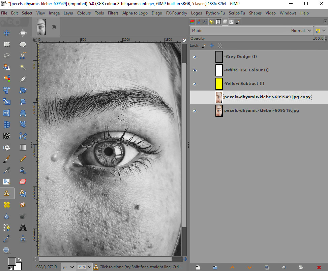Screen dimensions: 328x271
Task: Select the Text tool
Action: point(23,228)
